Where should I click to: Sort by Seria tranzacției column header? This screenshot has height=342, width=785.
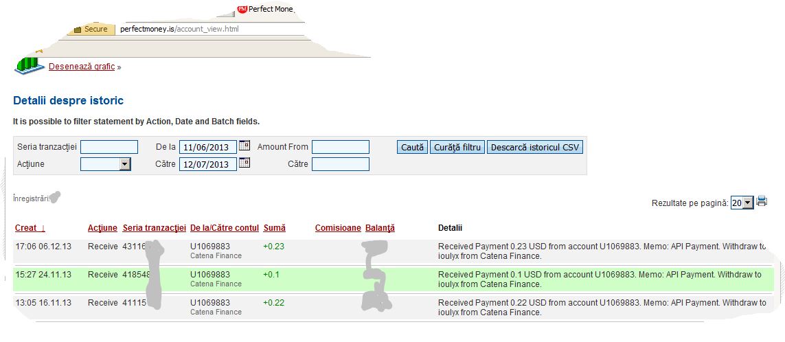click(x=154, y=228)
